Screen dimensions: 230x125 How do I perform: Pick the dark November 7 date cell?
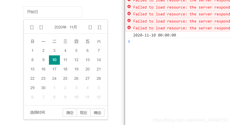coord(99,51)
